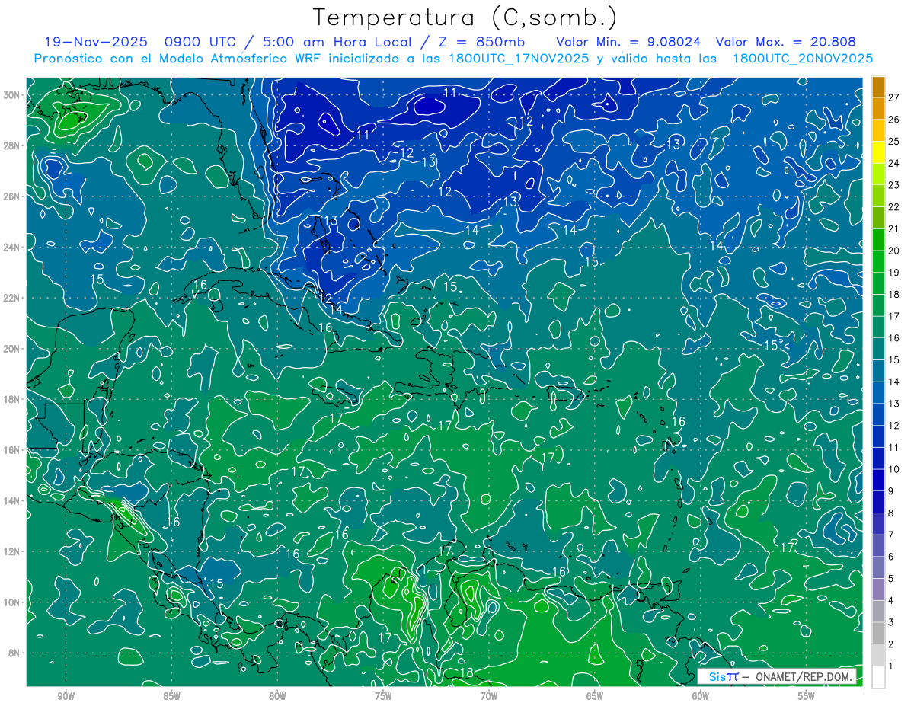Click the 90W longitude axis label
Viewport: 914px width, 706px height.
coord(66,696)
